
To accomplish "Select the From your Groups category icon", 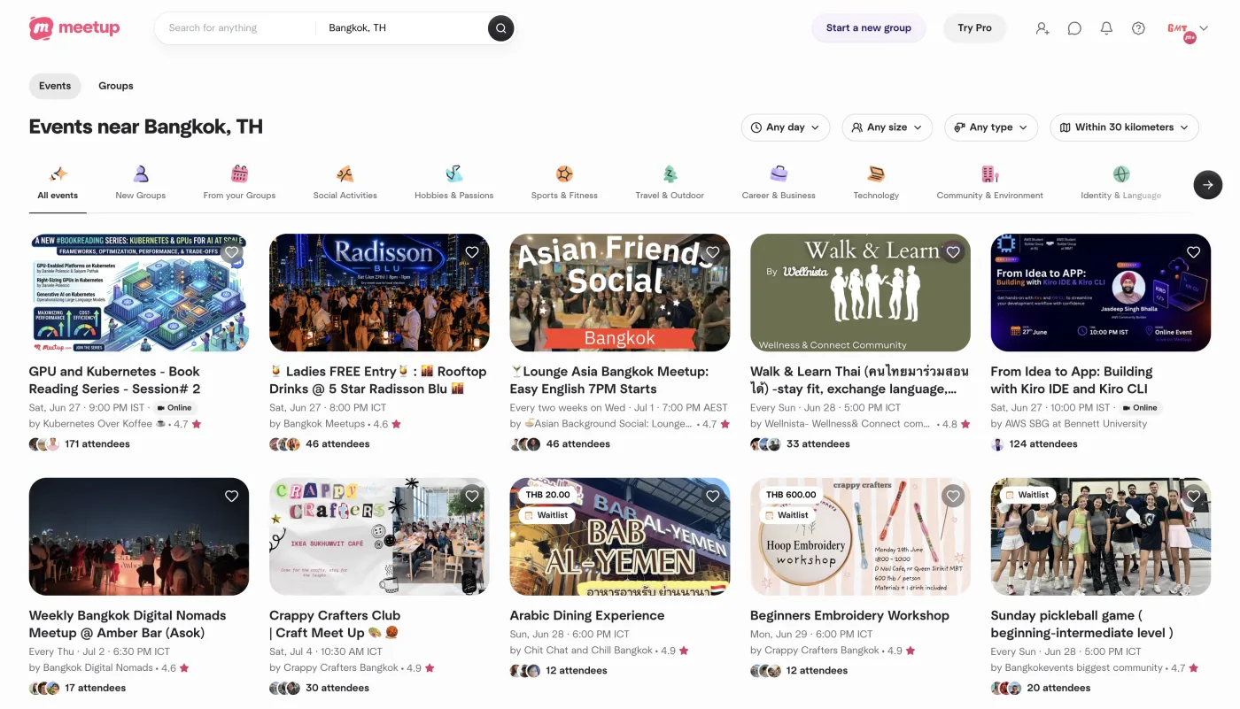I will pos(239,173).
